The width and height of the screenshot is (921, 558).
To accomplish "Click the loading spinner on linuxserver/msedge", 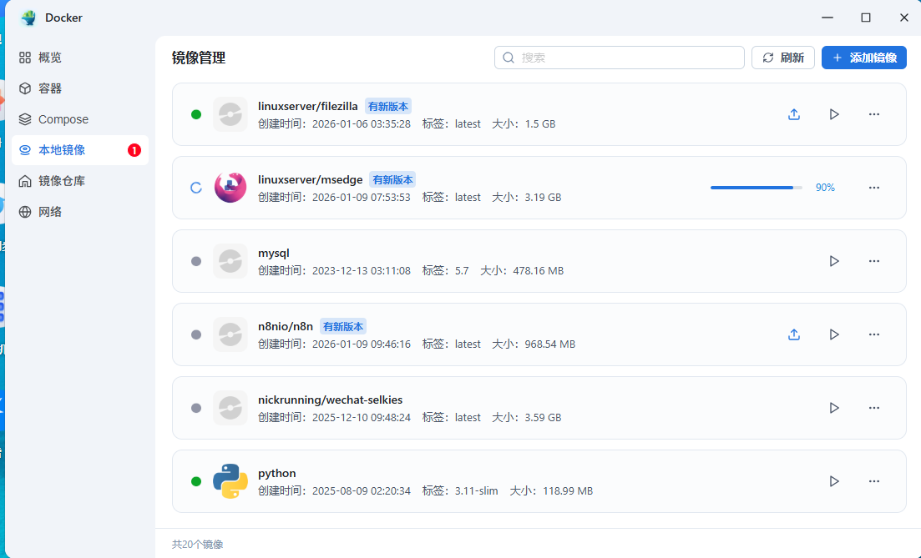I will tap(196, 188).
